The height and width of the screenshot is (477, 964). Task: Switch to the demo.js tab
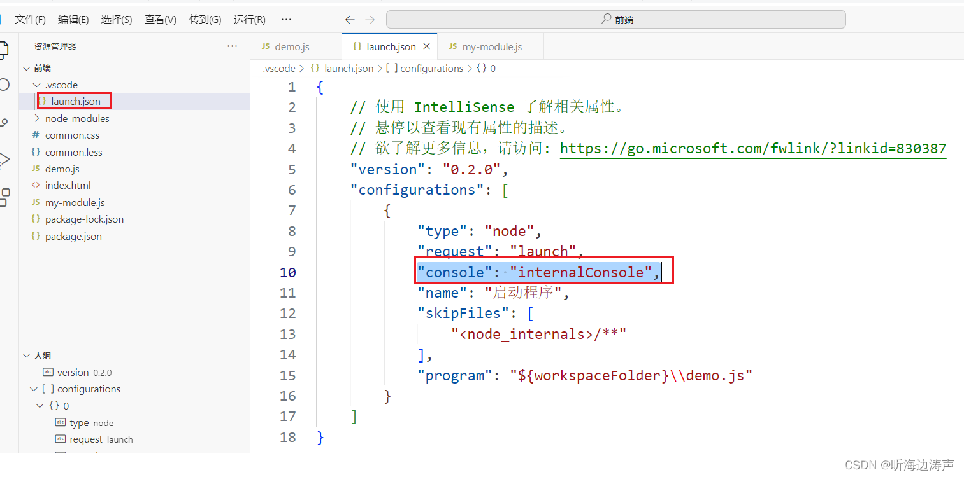[296, 46]
